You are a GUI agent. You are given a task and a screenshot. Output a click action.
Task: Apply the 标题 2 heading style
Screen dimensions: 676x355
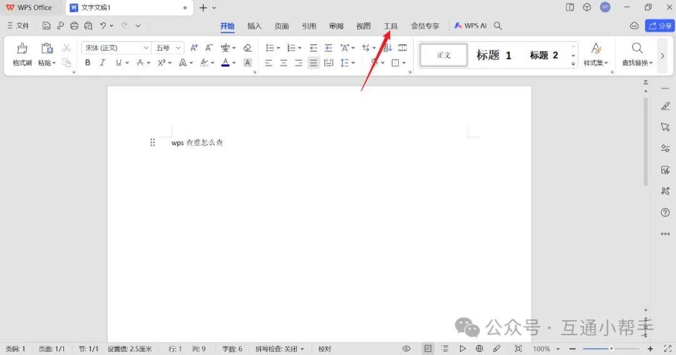pos(544,55)
